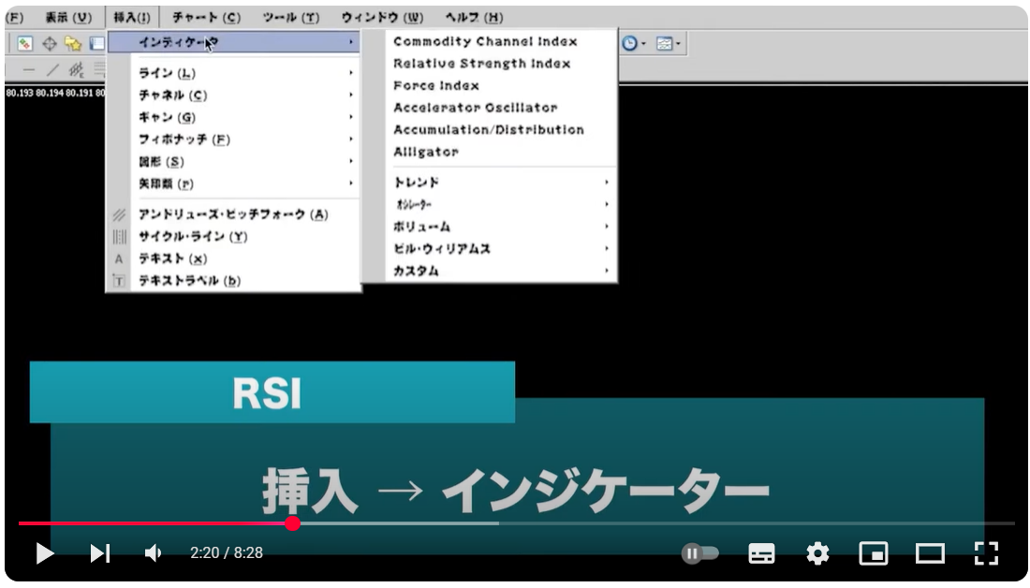Click Andrews Pitchfork icon in menu
Screen dimensions: 1030x588
pyautogui.click(x=119, y=214)
